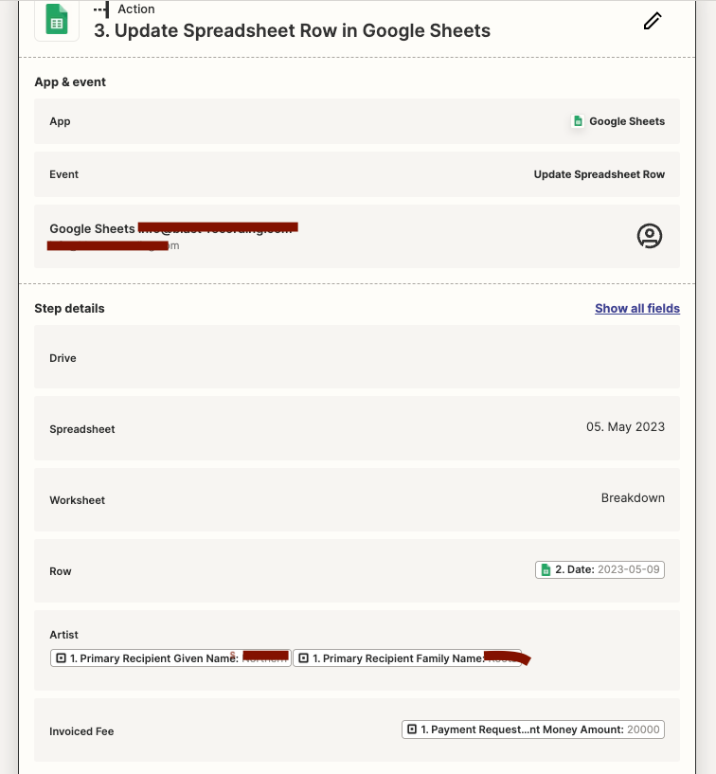Viewport: 716px width, 774px height.
Task: Click the Primary Recipient Given Name pill
Action: tap(170, 658)
